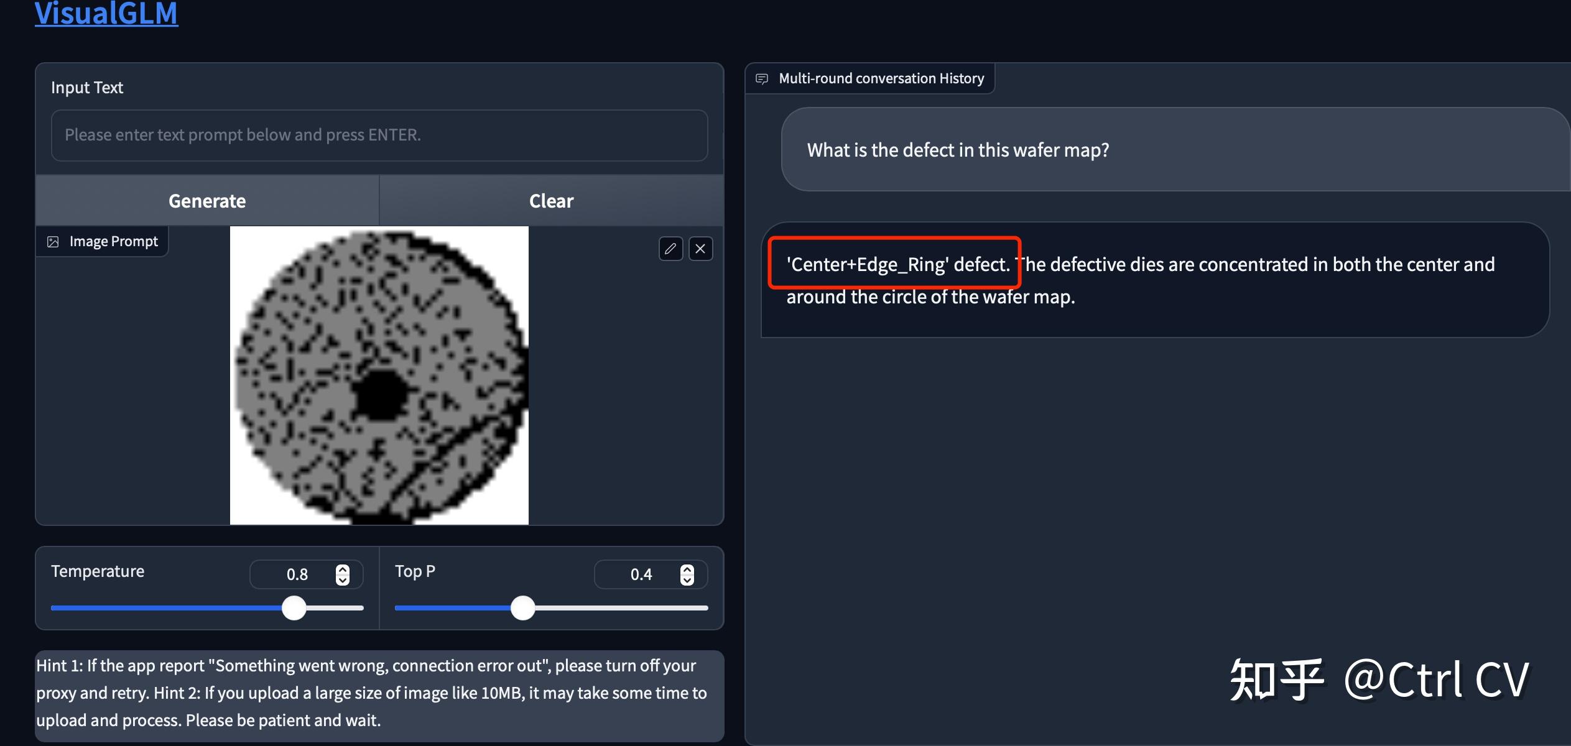Screen dimensions: 1571x746
Task: Click the Top P slider handle
Action: coord(523,608)
